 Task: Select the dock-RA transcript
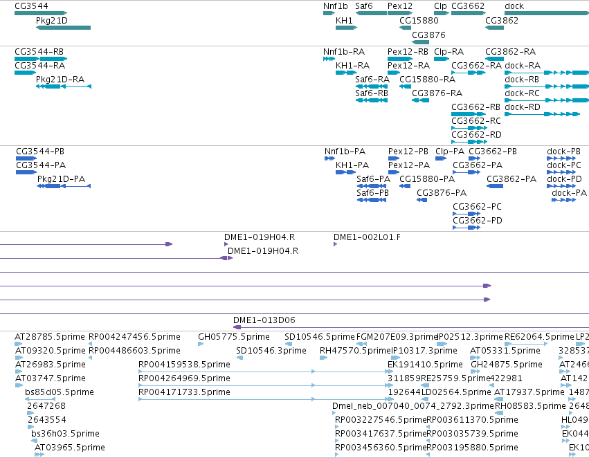(547, 73)
